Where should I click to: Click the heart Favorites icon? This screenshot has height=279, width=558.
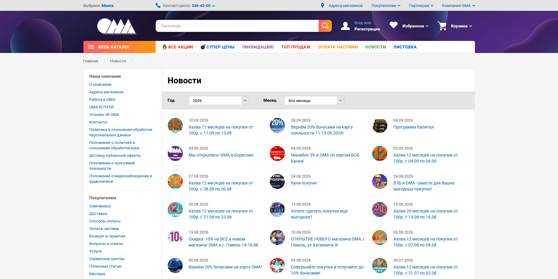click(x=393, y=25)
